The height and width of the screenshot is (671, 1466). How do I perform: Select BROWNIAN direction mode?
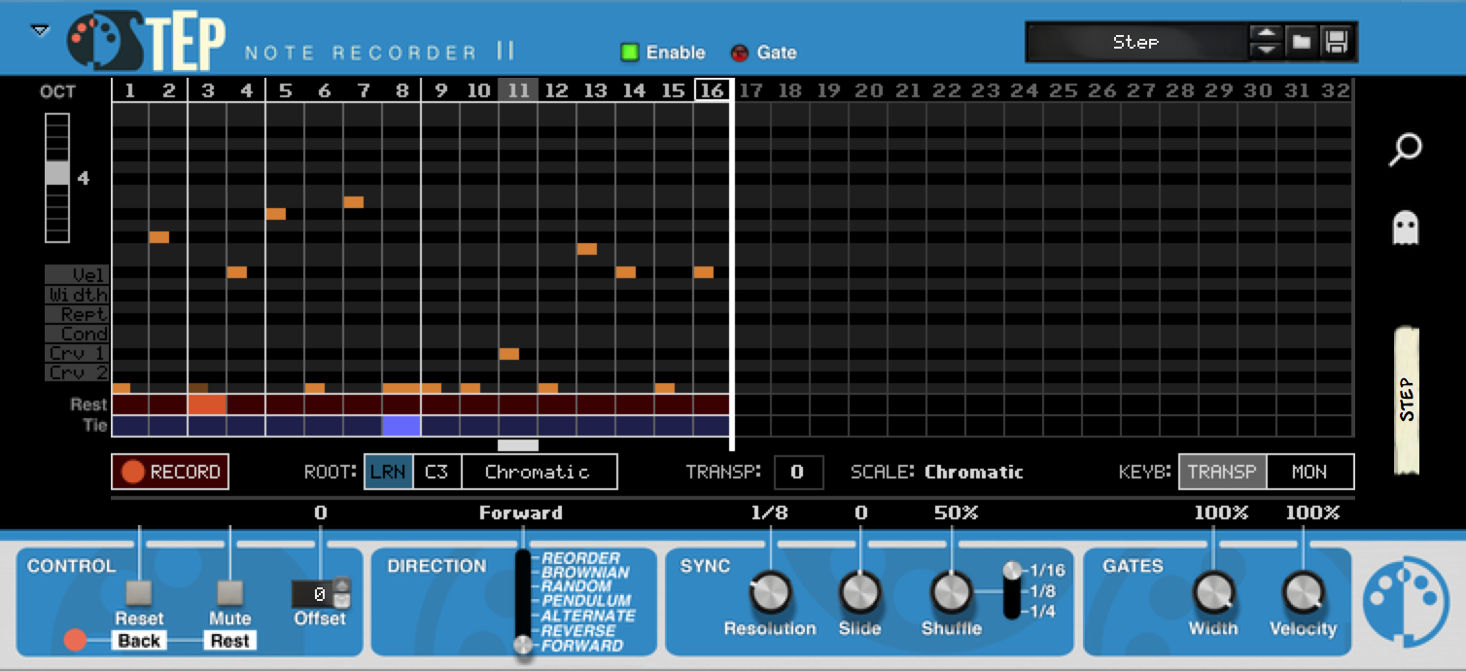click(x=585, y=573)
